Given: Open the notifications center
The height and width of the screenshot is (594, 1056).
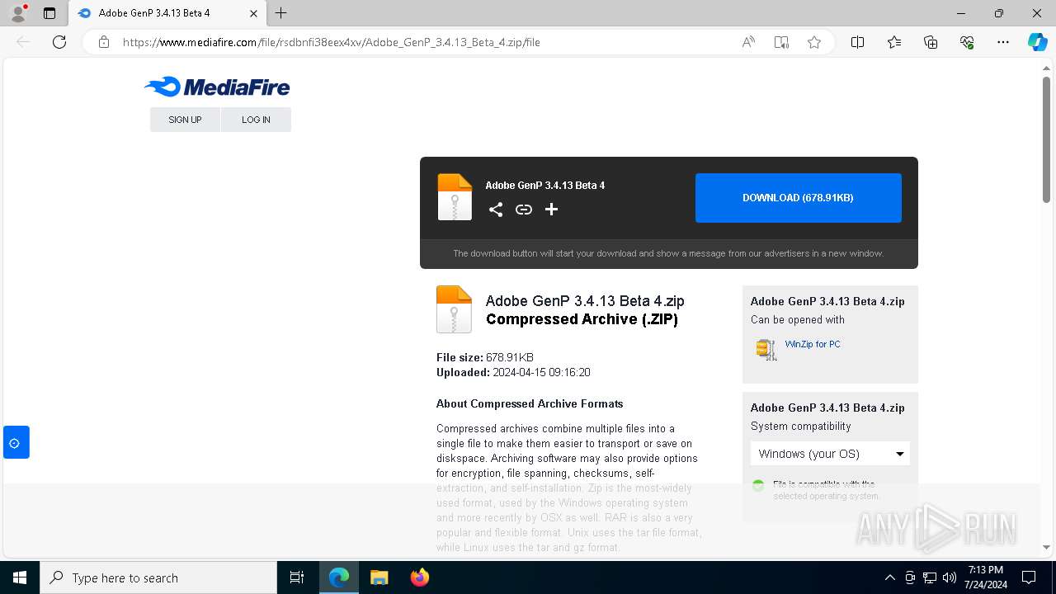Looking at the screenshot, I should [1029, 577].
